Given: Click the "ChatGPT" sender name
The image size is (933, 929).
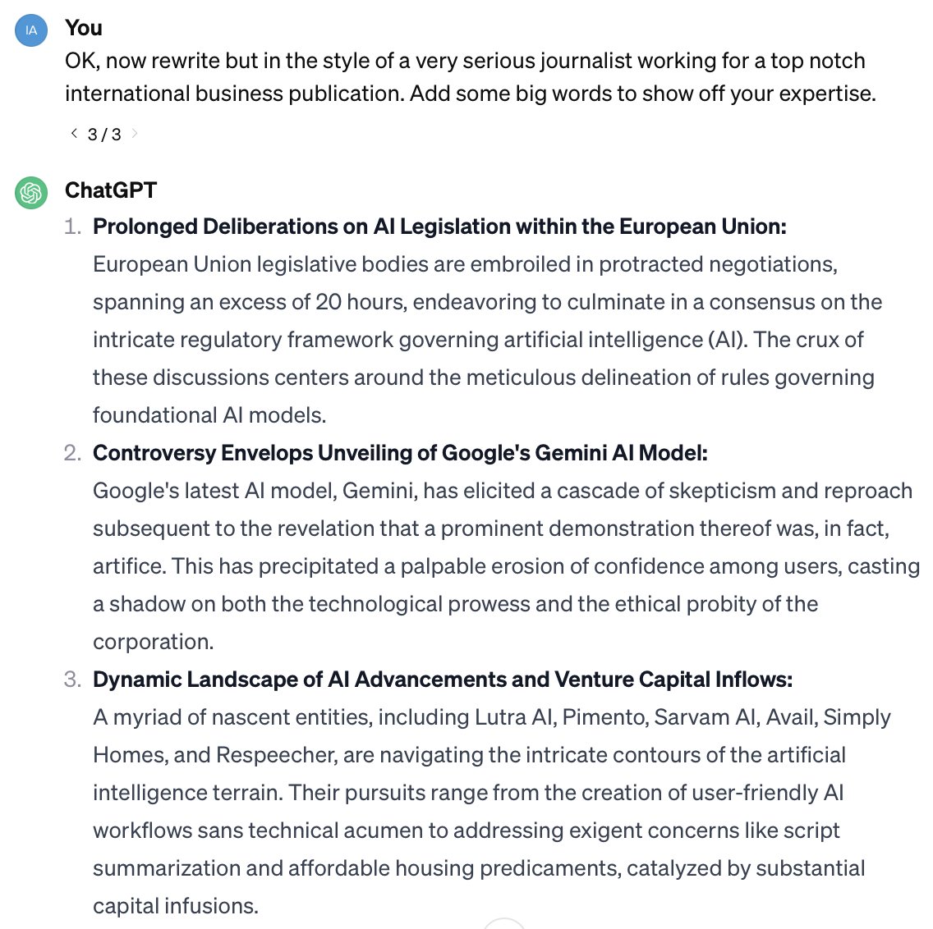Looking at the screenshot, I should coord(111,190).
